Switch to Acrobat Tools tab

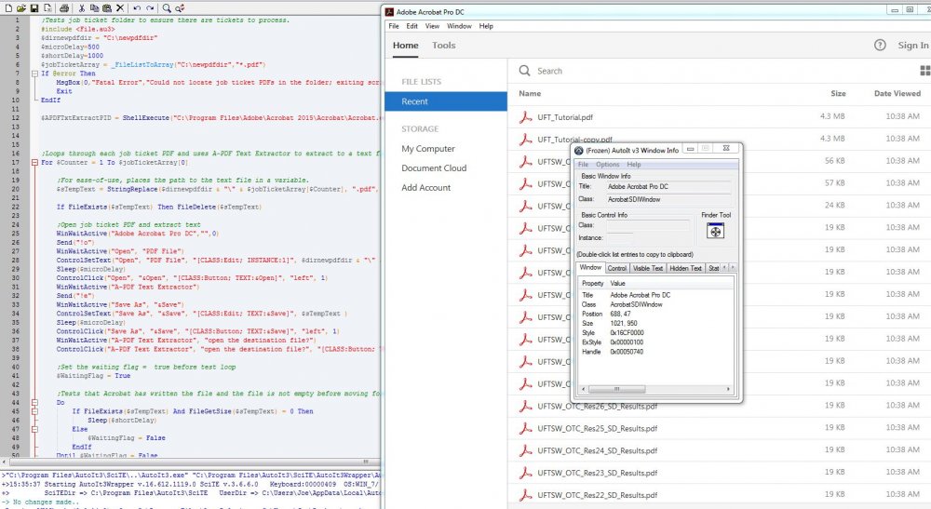pyautogui.click(x=443, y=45)
